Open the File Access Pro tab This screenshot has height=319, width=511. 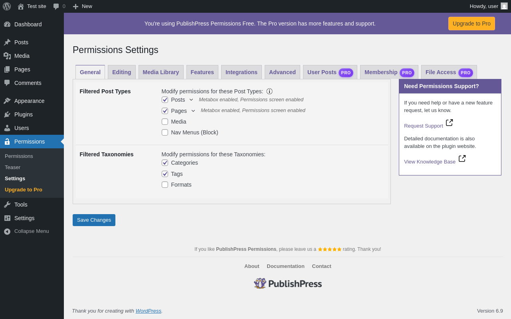click(449, 72)
